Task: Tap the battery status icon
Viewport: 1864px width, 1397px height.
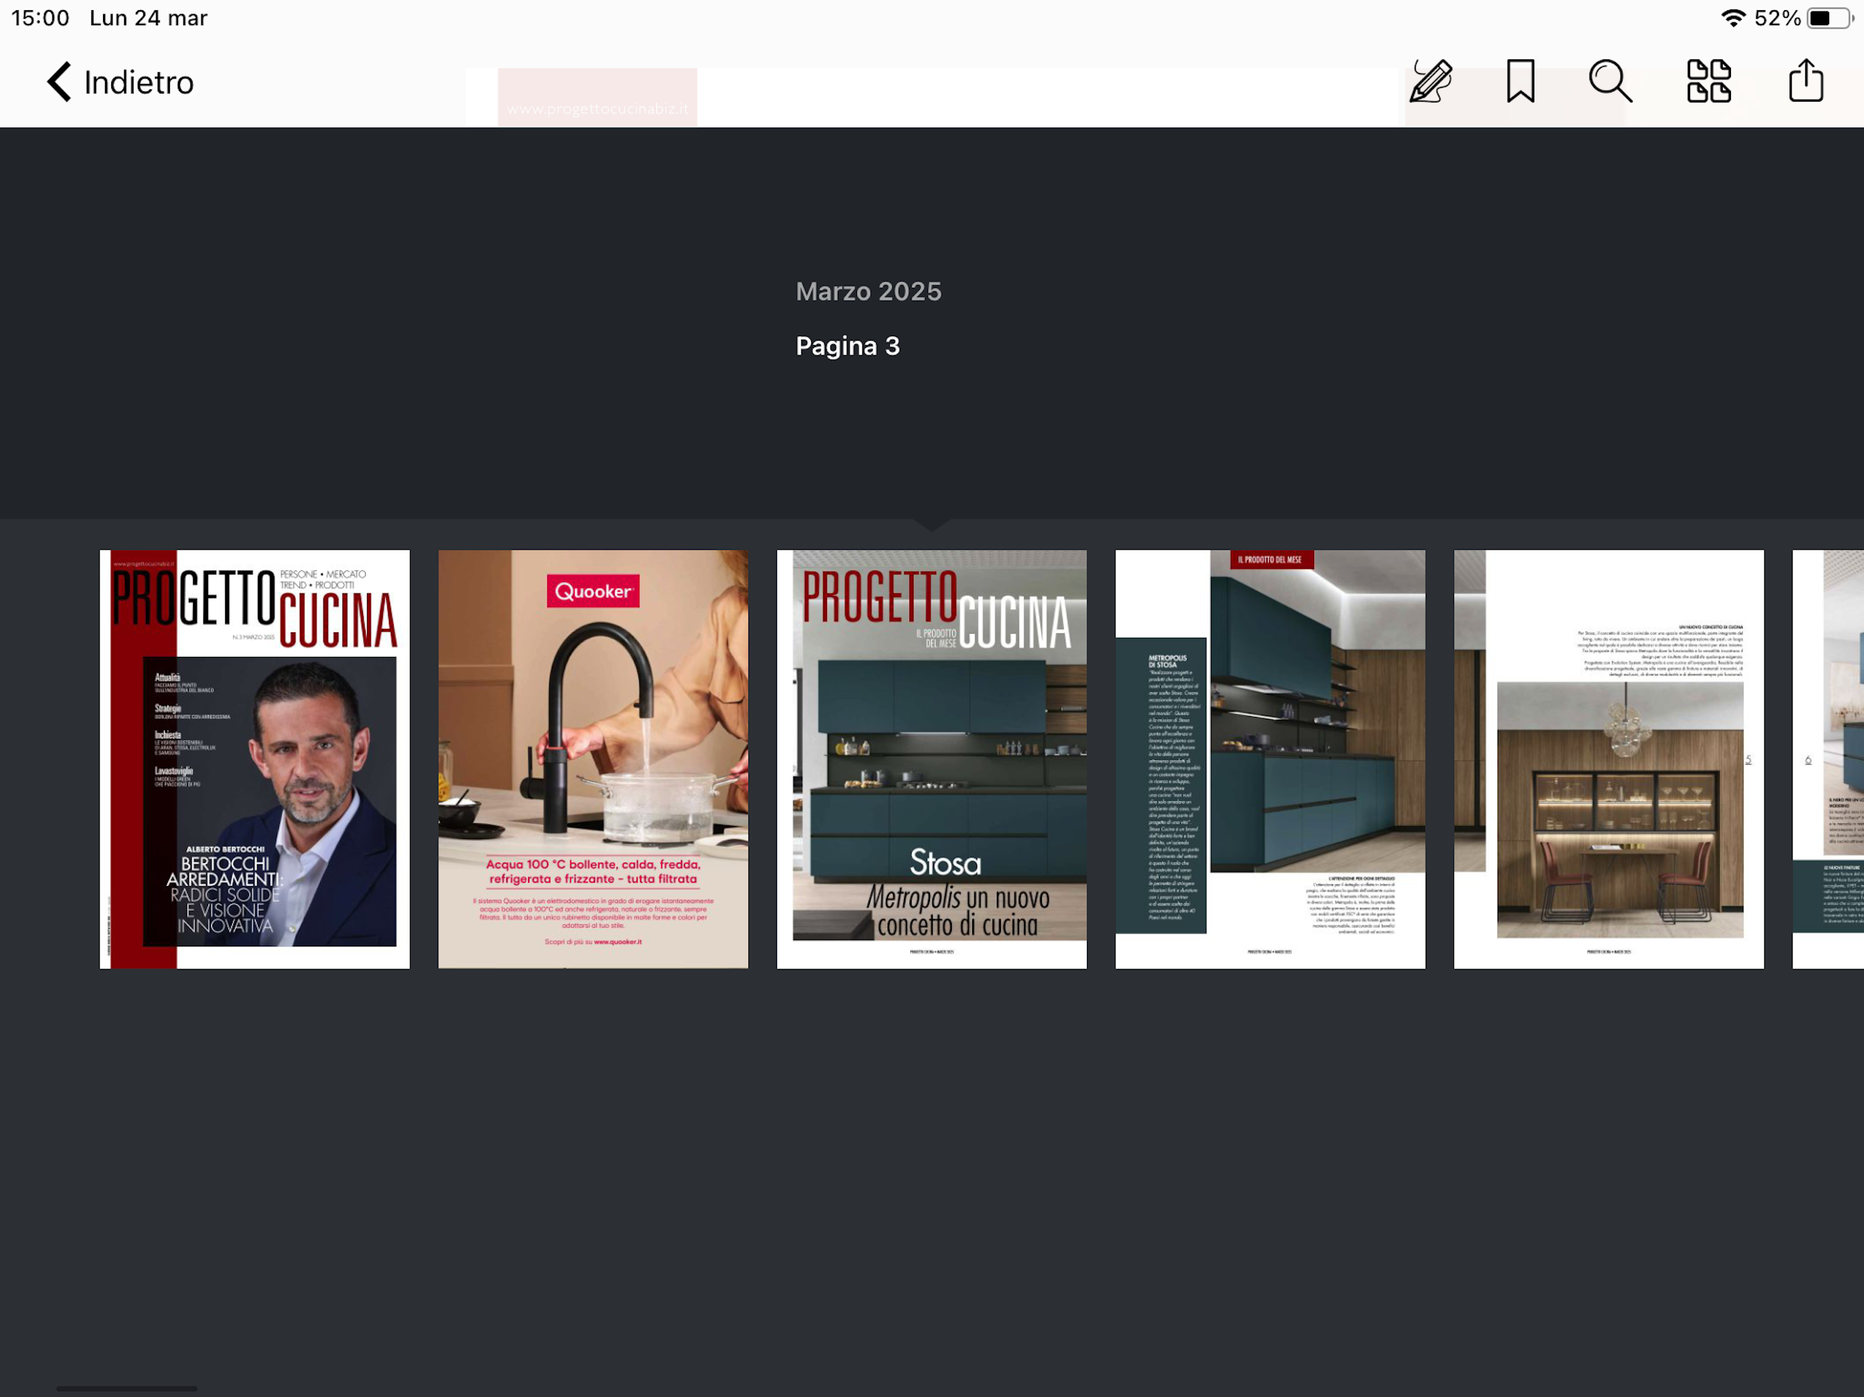Action: click(x=1829, y=18)
